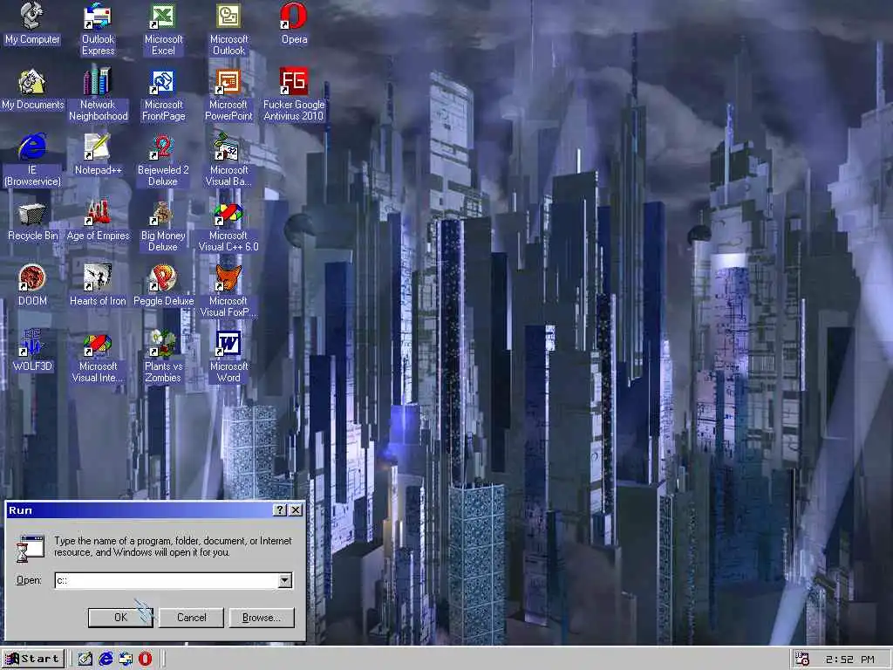Click the system tray icon beside clock

tap(802, 660)
